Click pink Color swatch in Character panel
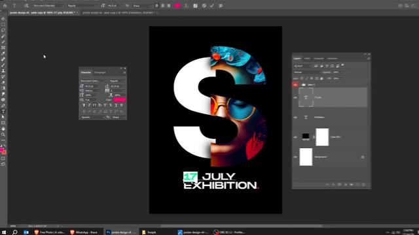The width and height of the screenshot is (419, 235). coord(119,100)
